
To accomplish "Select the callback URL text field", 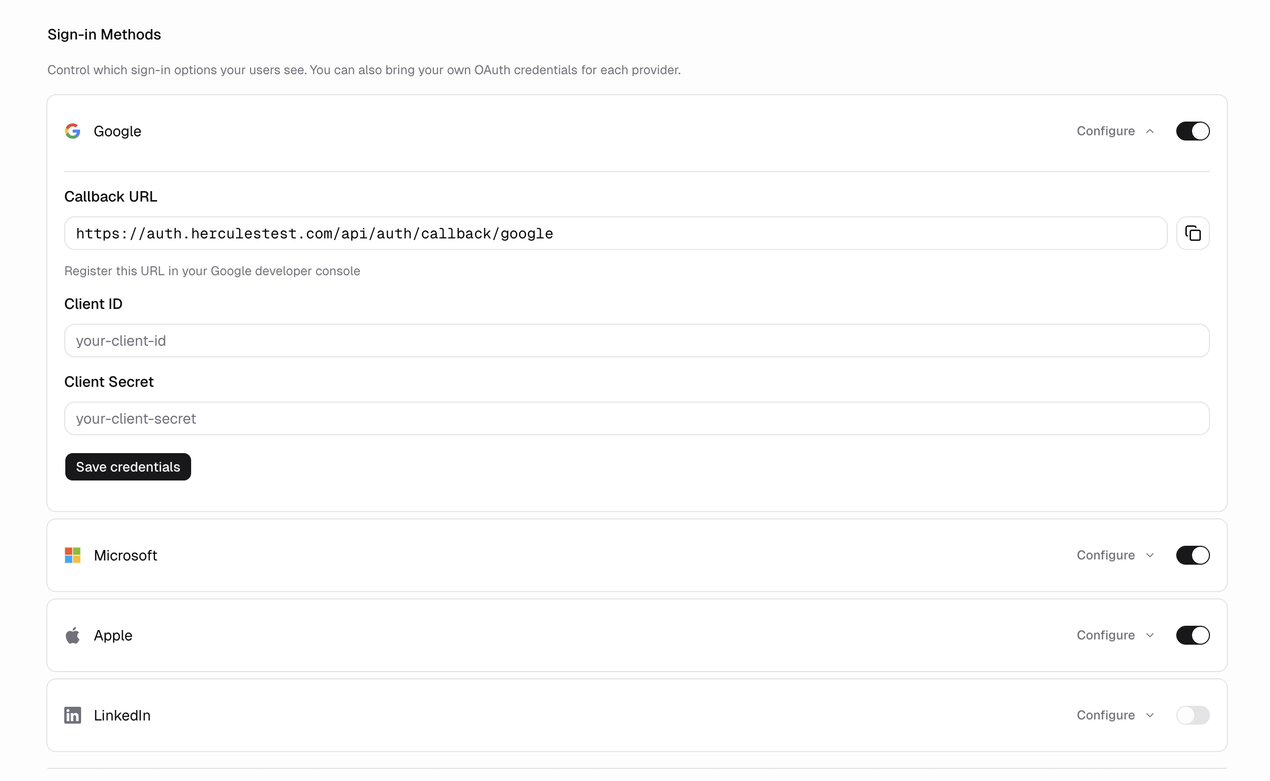I will (615, 233).
